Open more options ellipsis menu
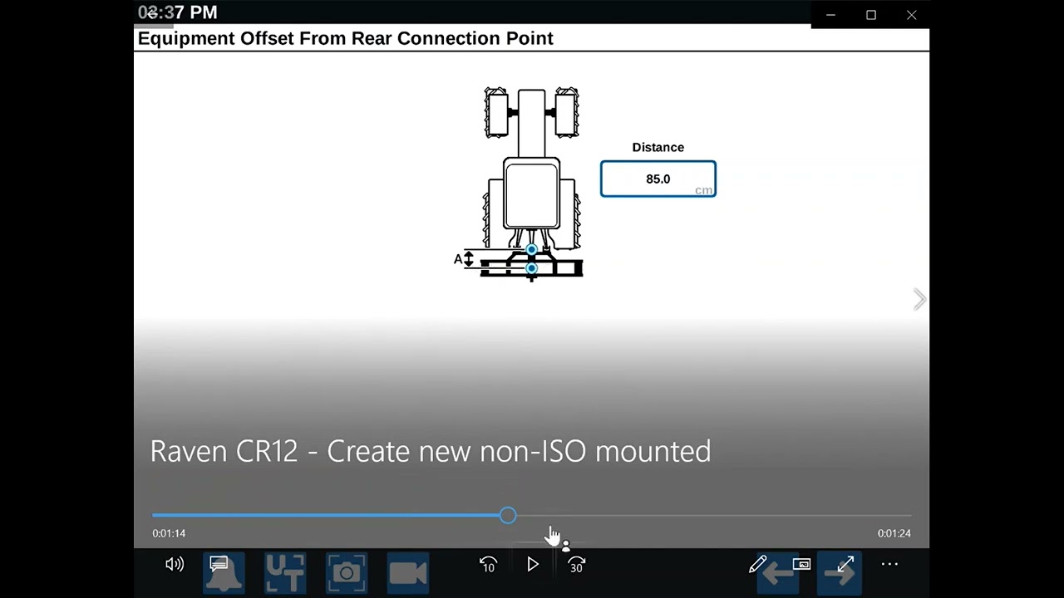Image resolution: width=1064 pixels, height=598 pixels. point(889,565)
